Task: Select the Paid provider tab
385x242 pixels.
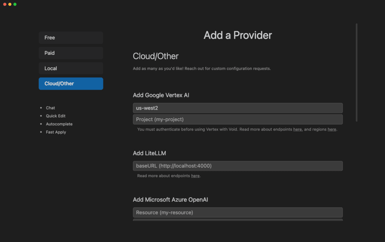Action: (x=71, y=53)
